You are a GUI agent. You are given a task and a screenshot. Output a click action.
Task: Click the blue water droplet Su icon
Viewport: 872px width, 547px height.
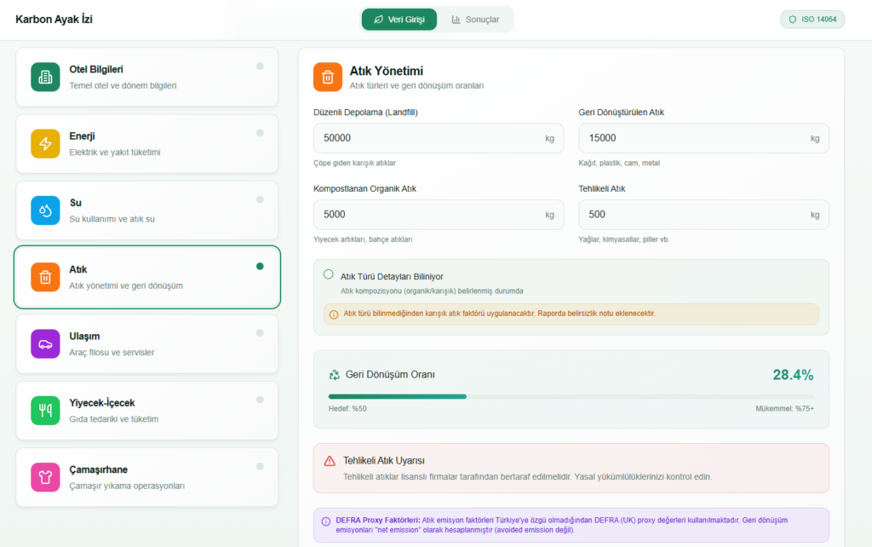[45, 210]
